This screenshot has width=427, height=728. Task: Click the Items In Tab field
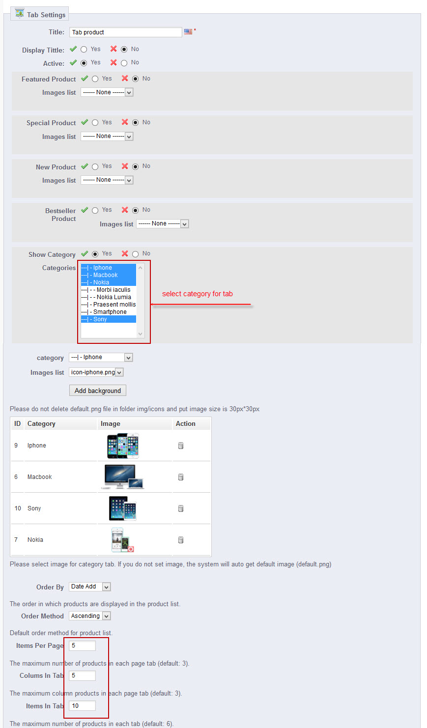click(82, 706)
